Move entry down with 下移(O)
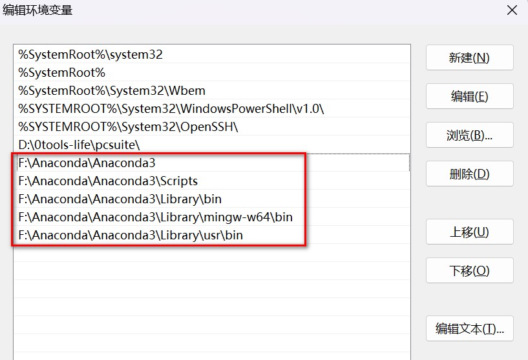 tap(469, 270)
